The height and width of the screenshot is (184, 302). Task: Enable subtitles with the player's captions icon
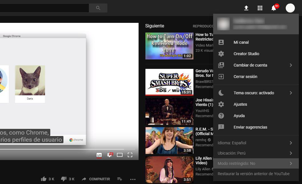pos(99,155)
